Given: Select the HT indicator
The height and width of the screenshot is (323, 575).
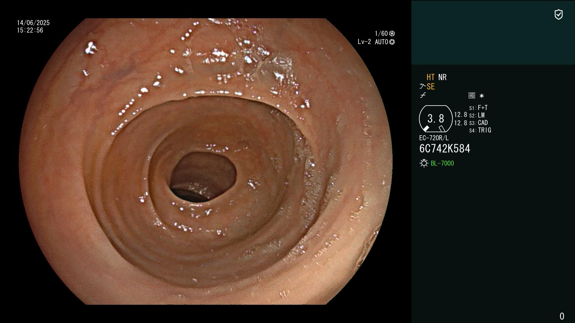Looking at the screenshot, I should point(431,77).
